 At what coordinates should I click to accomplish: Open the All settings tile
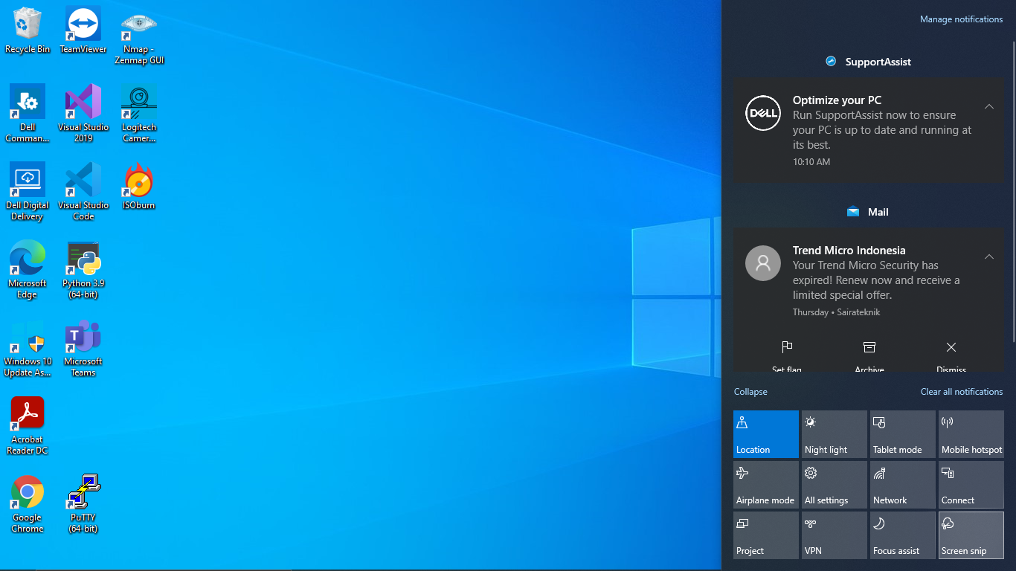[x=835, y=485]
